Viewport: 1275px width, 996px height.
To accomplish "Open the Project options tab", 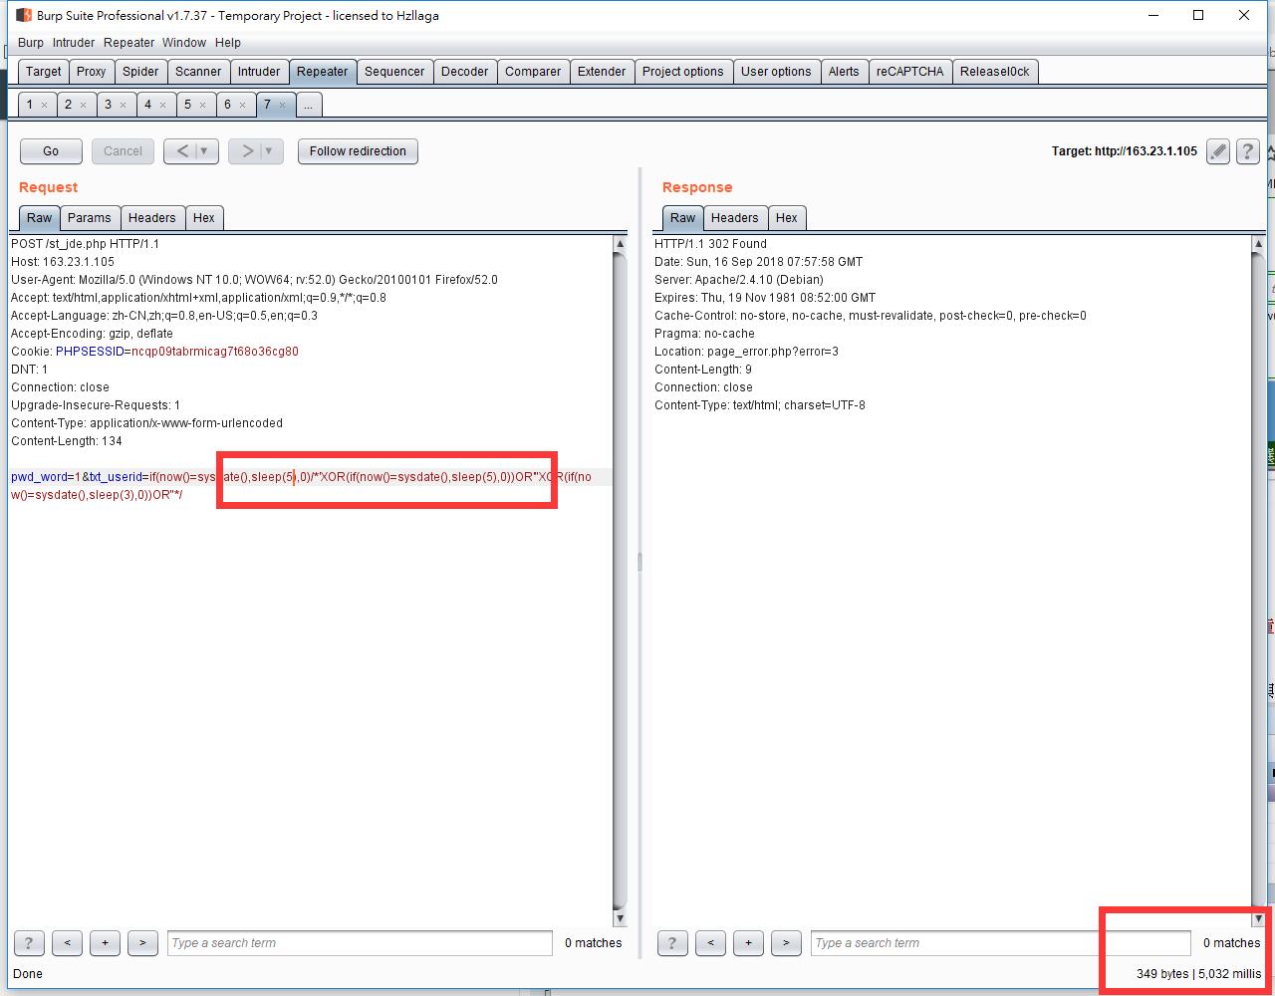I will tap(683, 72).
